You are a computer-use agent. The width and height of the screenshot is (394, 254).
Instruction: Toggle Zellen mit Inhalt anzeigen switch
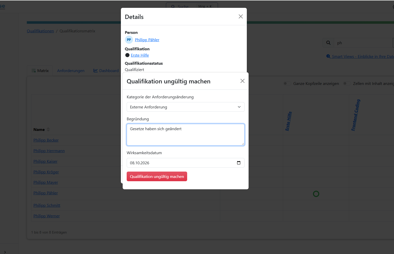click(x=347, y=83)
